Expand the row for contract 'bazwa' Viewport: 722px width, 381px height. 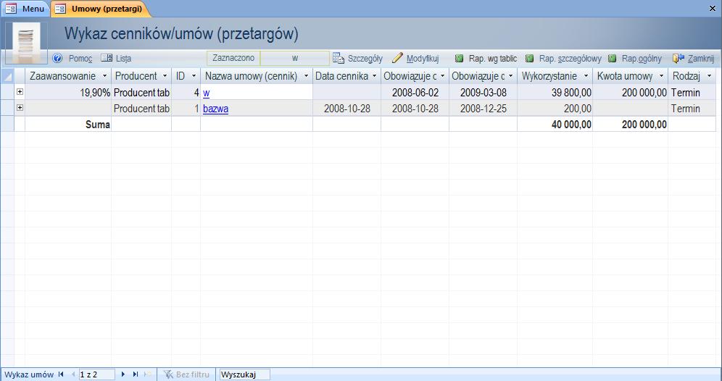tap(20, 108)
